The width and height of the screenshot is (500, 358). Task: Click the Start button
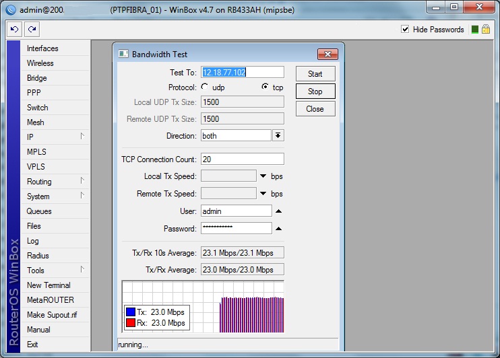click(315, 74)
